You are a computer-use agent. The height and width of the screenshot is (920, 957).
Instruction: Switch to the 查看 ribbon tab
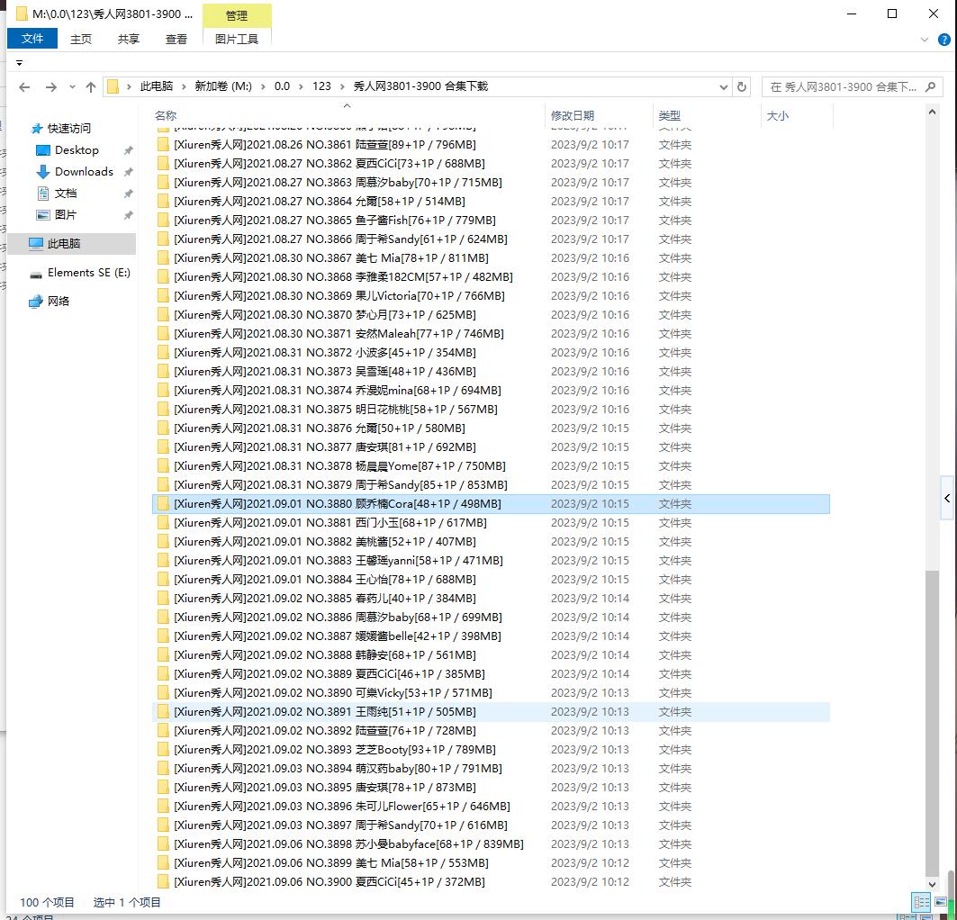pyautogui.click(x=176, y=39)
